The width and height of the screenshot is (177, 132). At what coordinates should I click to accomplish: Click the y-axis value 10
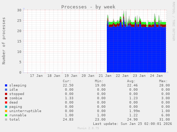tap(19, 52)
